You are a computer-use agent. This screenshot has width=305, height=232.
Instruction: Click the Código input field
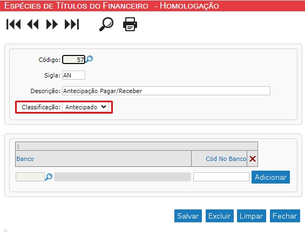coord(73,60)
